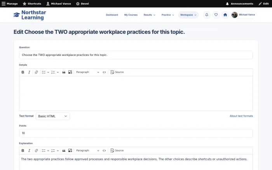The width and height of the screenshot is (272, 170).
Task: Switch Explanation editor to Source mode
Action: tap(117, 151)
